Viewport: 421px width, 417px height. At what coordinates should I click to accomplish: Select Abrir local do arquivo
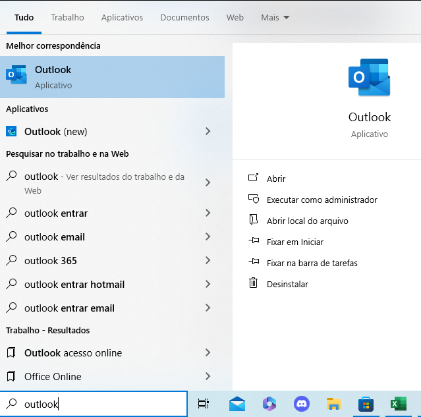tap(308, 221)
